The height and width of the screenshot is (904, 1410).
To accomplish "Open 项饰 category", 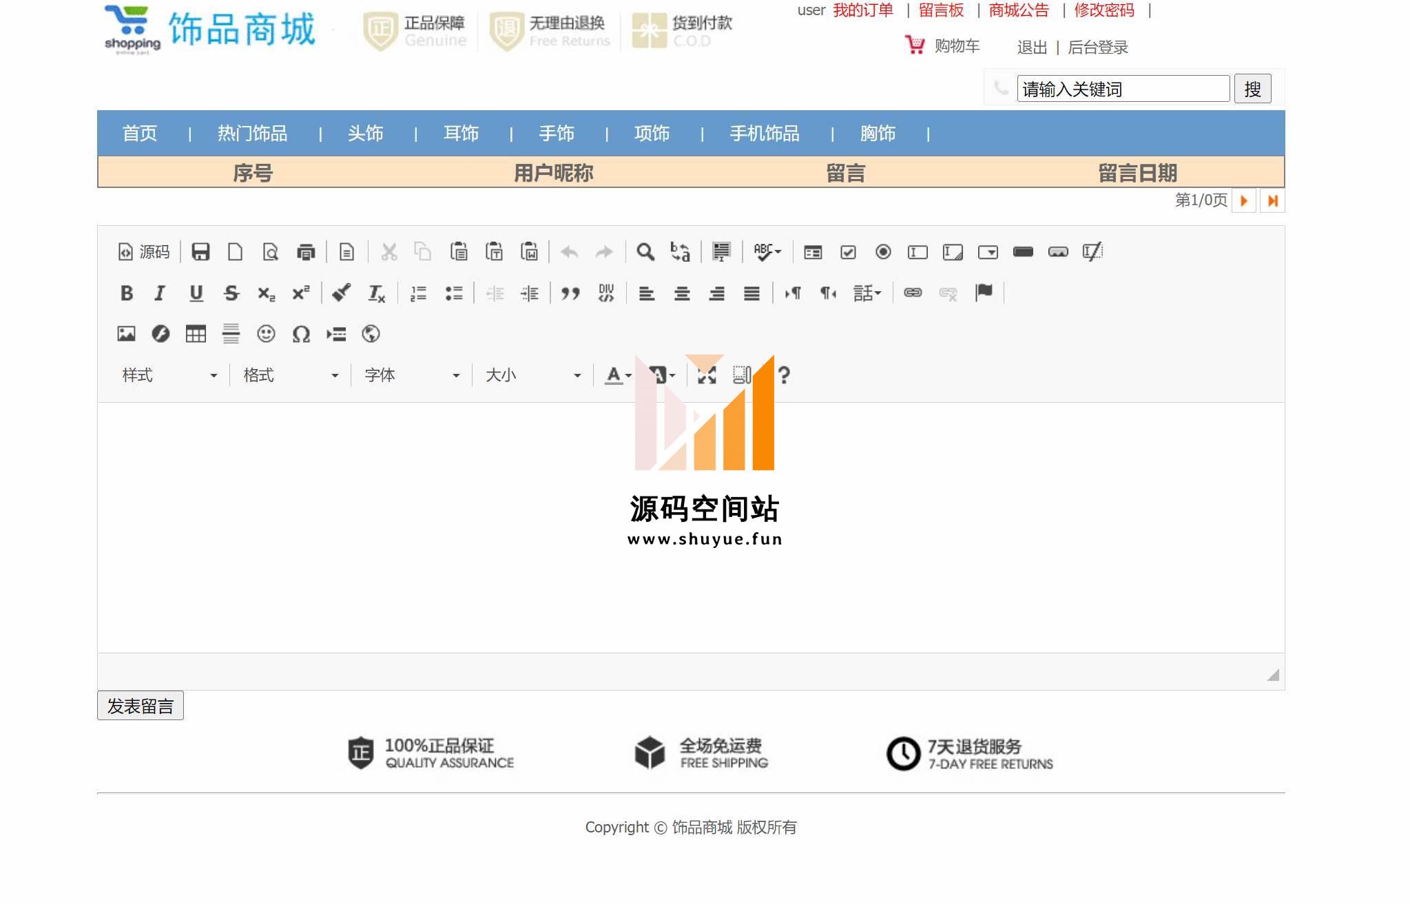I will [652, 134].
